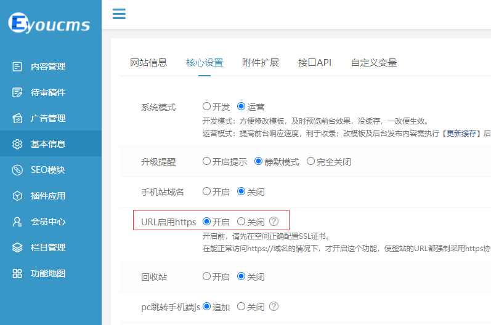The image size is (491, 325).
Task: Open 栏目管理 in the sidebar
Action: pos(47,247)
